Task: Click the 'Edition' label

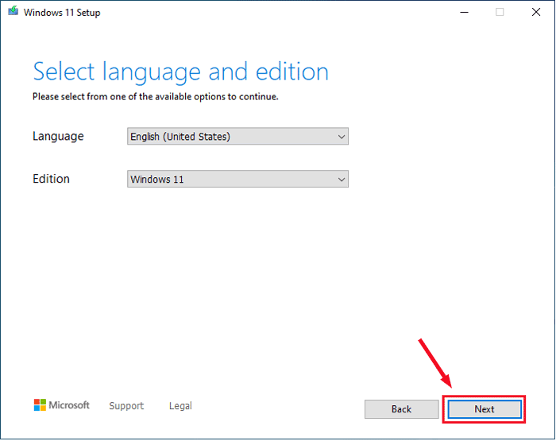Action: [51, 179]
